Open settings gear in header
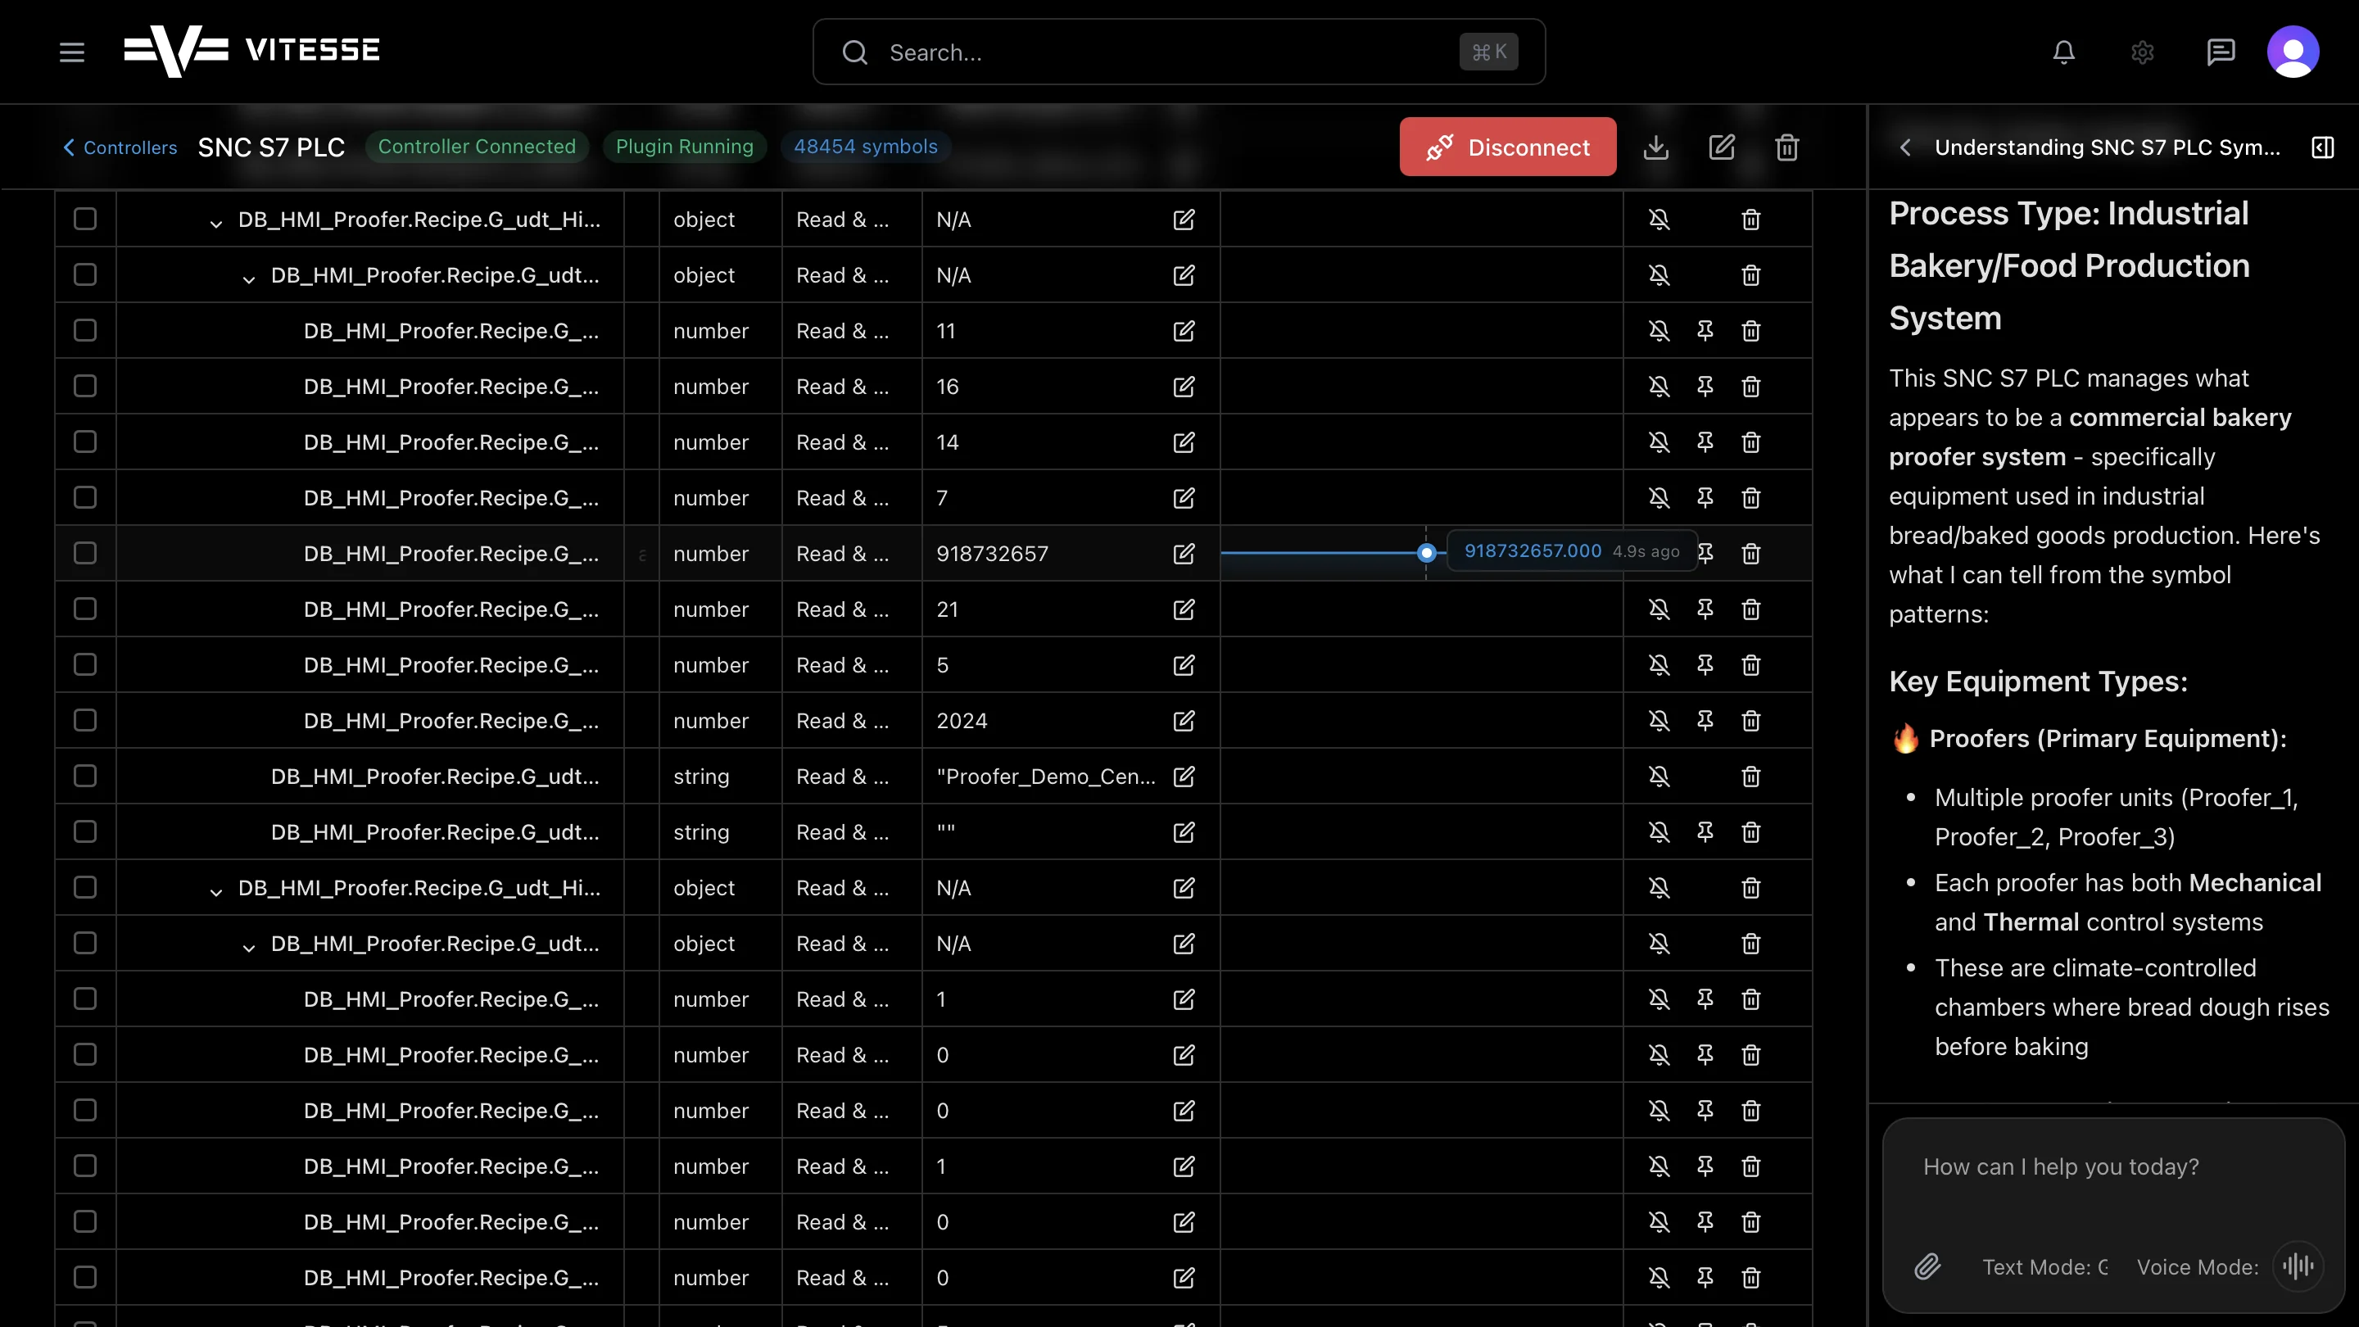 pyautogui.click(x=2142, y=52)
